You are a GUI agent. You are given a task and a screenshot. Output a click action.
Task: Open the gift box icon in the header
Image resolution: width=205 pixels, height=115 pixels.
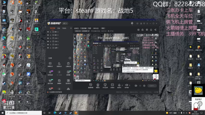[x=138, y=30]
